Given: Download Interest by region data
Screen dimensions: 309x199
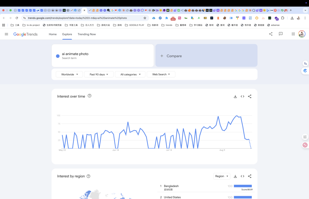Looking at the screenshot, I should click(235, 176).
